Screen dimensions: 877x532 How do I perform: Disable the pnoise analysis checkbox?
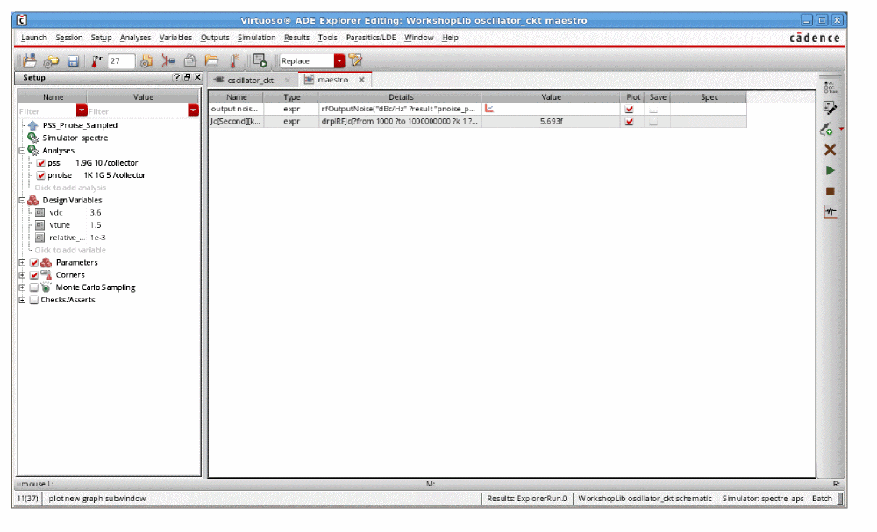pos(41,175)
